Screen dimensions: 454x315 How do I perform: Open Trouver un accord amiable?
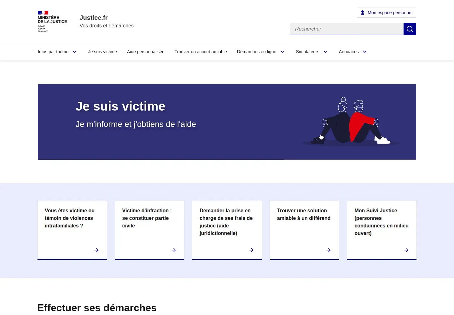[x=201, y=52]
